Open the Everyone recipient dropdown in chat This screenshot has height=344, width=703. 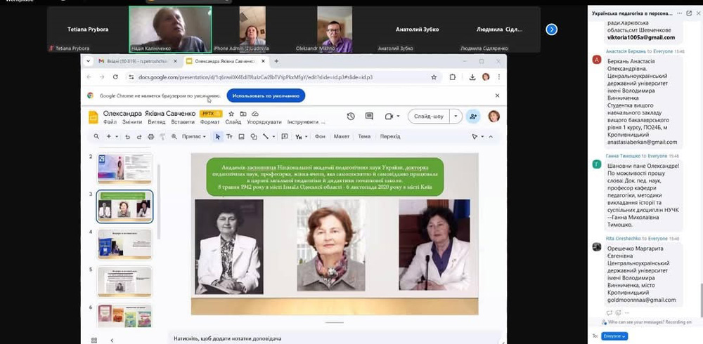pos(614,336)
